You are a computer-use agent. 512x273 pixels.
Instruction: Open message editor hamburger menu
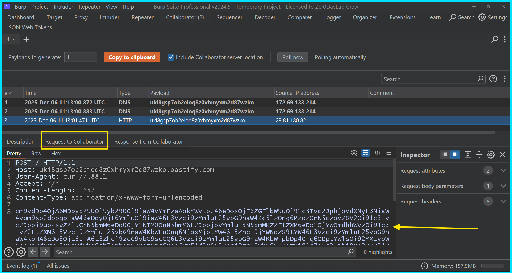(x=389, y=153)
